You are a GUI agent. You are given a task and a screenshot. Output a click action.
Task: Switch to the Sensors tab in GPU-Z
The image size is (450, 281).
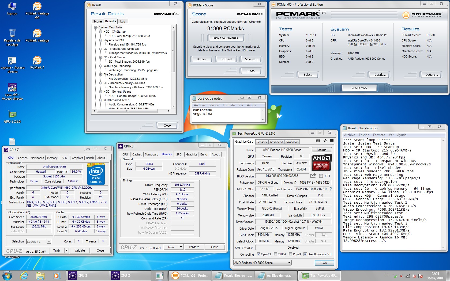pos(262,142)
